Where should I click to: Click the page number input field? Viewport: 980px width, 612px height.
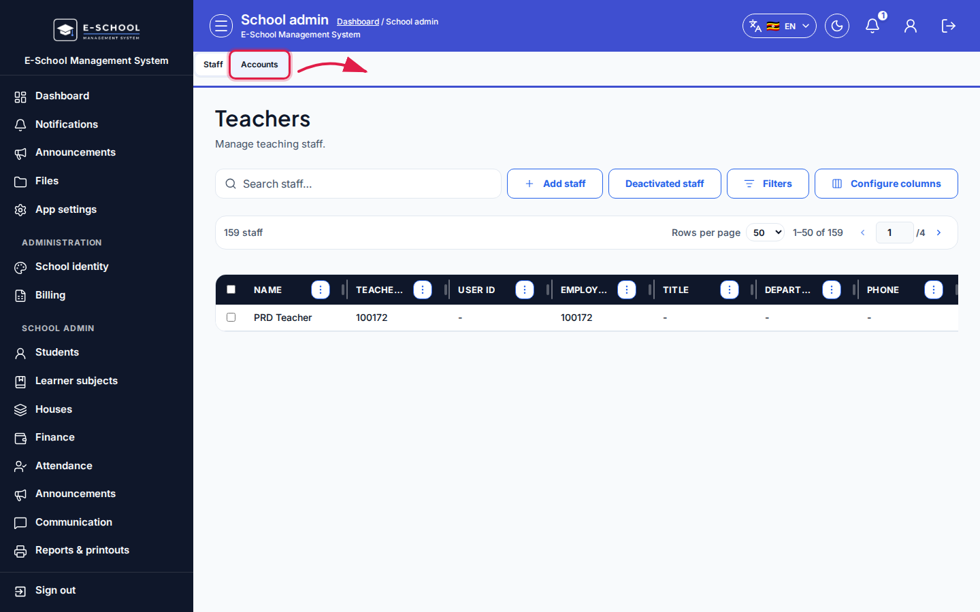pos(894,233)
